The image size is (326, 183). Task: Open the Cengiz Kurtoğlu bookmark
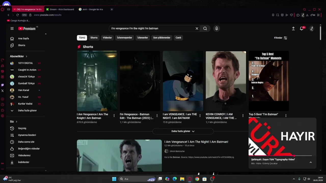click(x=18, y=21)
